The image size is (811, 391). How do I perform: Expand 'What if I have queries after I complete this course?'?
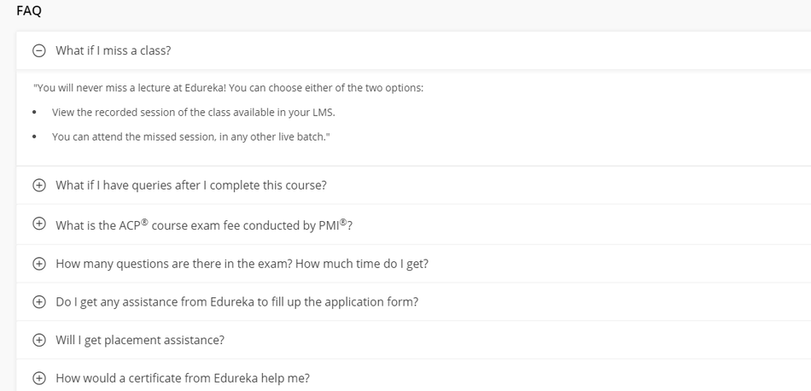(x=191, y=185)
